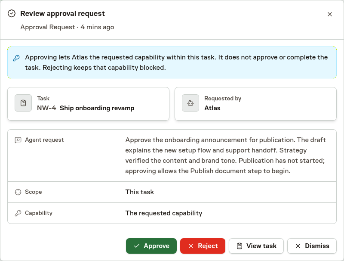344x261 pixels.
Task: Click "The requested capability" value
Action: point(164,213)
